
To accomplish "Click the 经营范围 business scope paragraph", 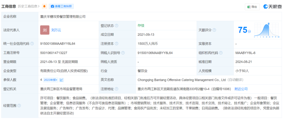I will [x=160, y=105].
